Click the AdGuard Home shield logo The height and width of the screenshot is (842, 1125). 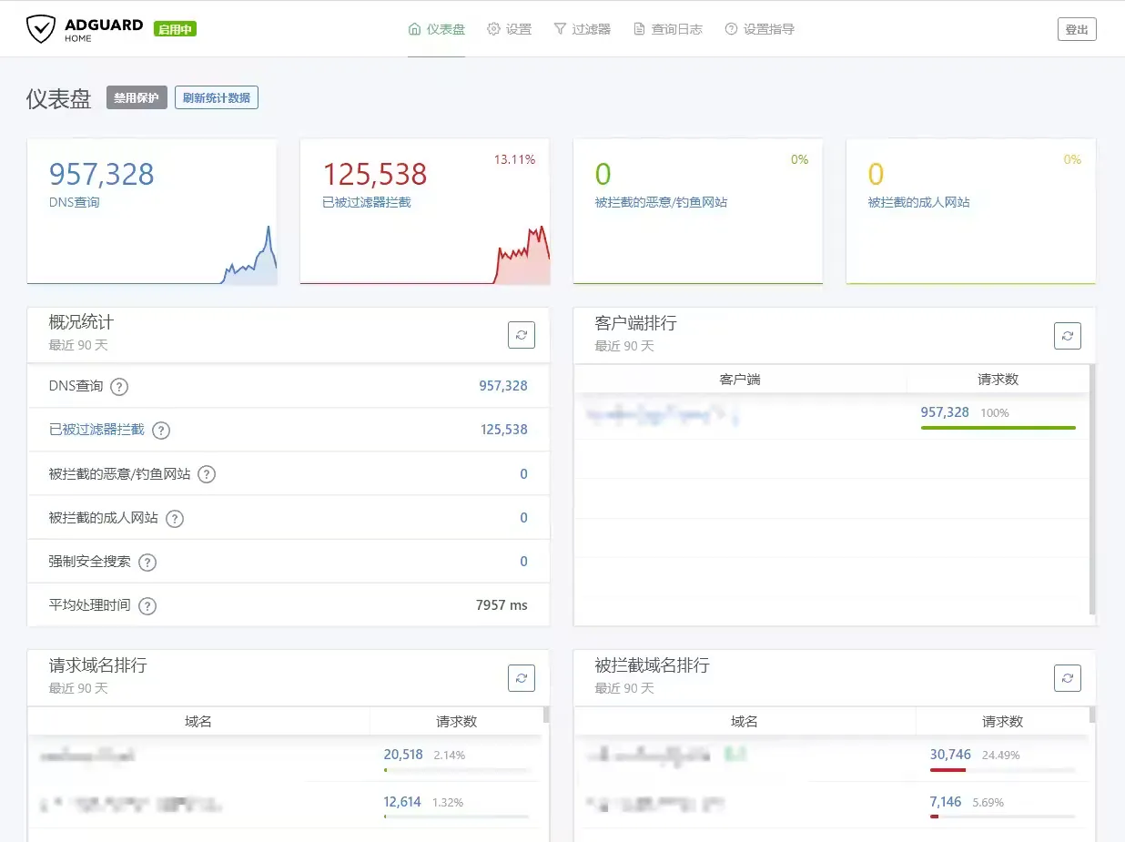click(41, 29)
